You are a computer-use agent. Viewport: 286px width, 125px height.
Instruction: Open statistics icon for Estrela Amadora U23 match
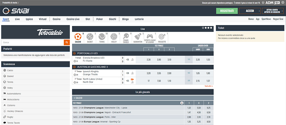132,60
